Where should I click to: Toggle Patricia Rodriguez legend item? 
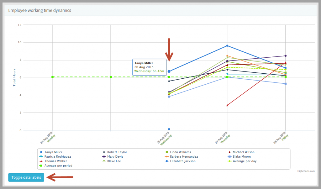[55, 156]
